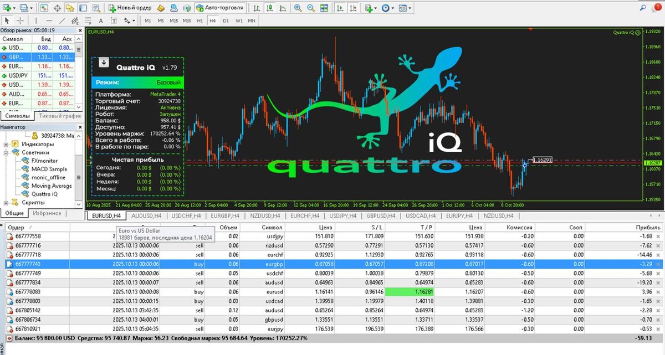Click the Новый ордер button

(129, 8)
